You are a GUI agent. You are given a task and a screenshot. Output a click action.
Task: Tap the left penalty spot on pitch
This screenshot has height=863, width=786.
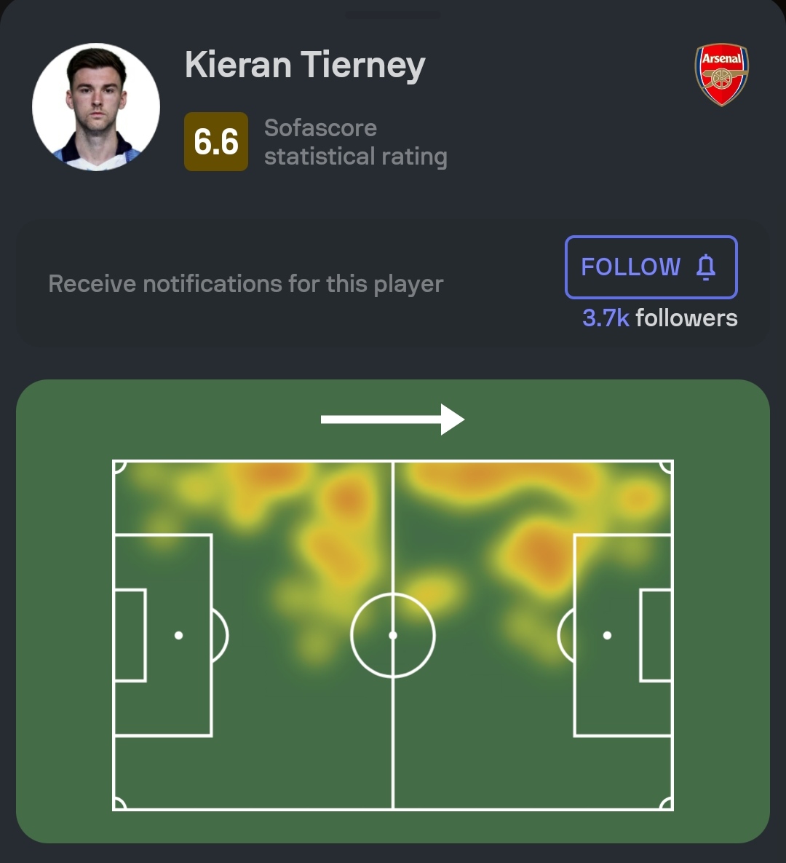178,635
